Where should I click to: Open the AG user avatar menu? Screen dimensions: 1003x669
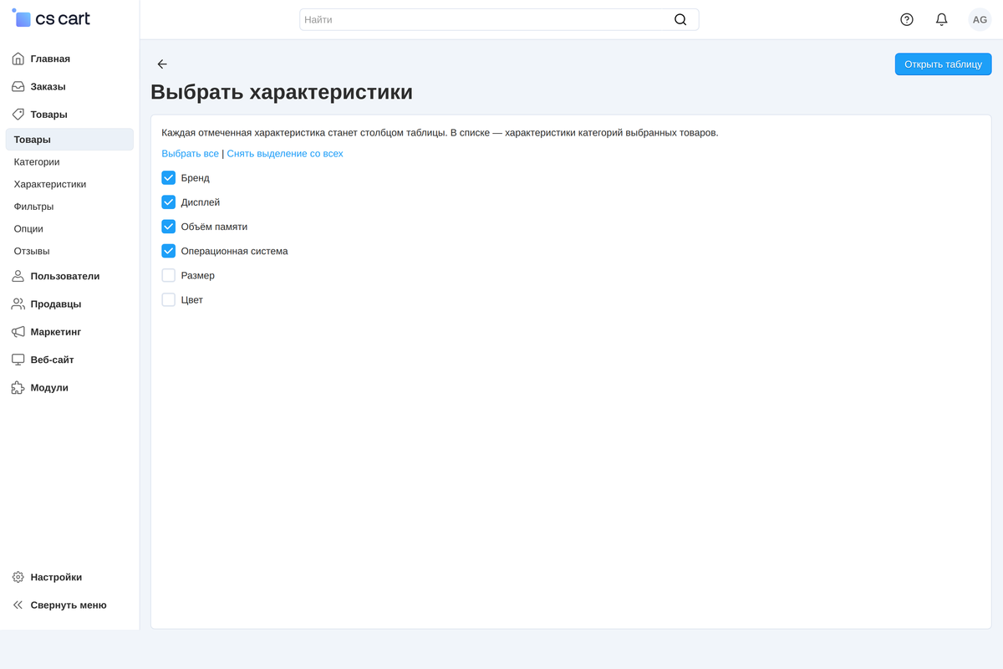pyautogui.click(x=980, y=19)
